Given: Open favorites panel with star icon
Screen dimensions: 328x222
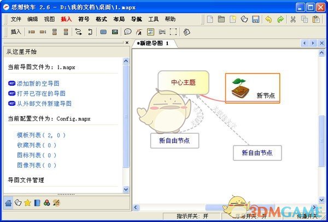Looking at the screenshot, I should coord(28,202).
